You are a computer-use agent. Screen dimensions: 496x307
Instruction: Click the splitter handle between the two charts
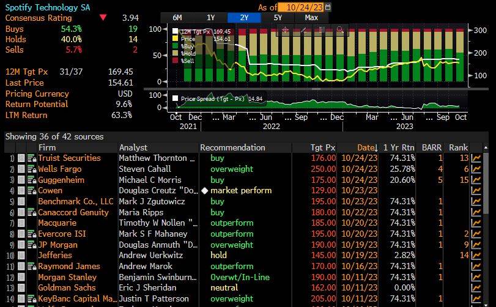316,89
